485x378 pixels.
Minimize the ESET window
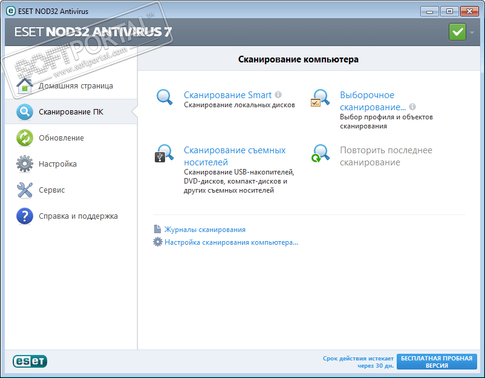coord(429,12)
